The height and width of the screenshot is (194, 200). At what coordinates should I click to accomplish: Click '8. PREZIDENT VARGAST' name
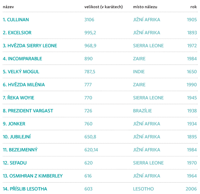pyautogui.click(x=28, y=111)
